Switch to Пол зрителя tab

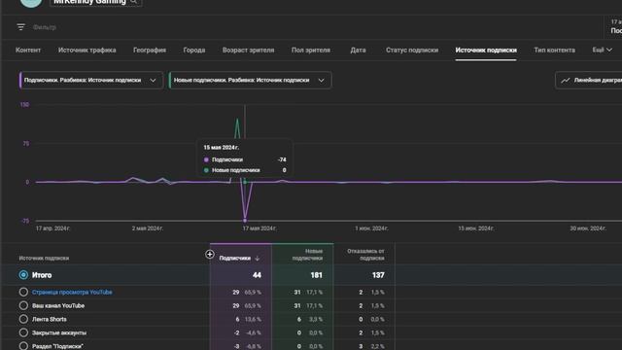[x=311, y=50]
